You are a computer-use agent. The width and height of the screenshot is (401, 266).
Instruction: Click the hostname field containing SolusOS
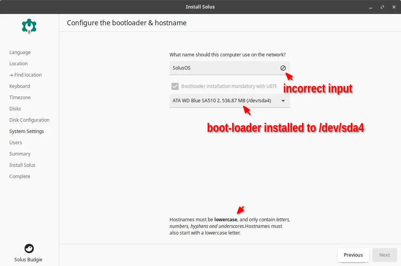click(229, 68)
